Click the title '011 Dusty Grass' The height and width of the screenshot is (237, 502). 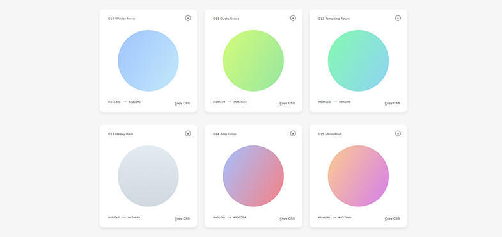pyautogui.click(x=226, y=19)
